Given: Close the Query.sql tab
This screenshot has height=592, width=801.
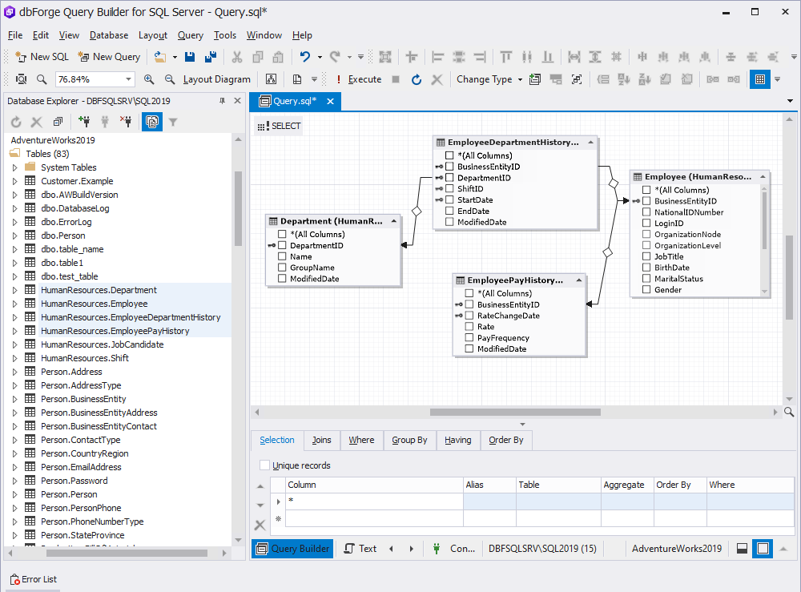Looking at the screenshot, I should click(x=331, y=101).
